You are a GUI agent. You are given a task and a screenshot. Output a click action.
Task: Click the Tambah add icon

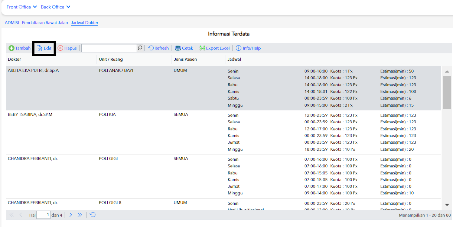pos(12,48)
